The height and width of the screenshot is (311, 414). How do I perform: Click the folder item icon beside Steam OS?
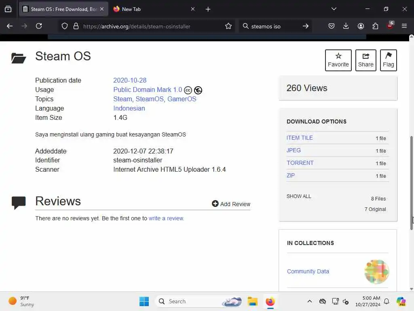[x=19, y=58]
